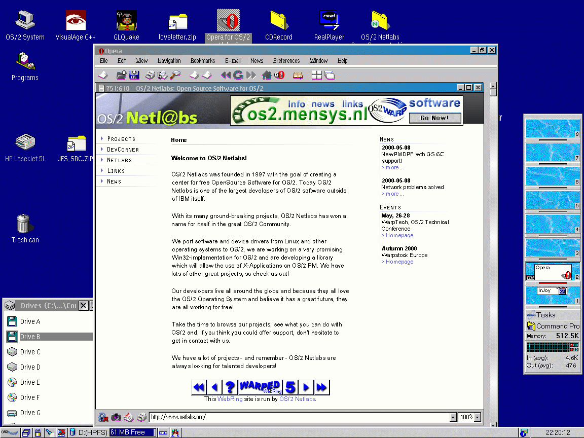The height and width of the screenshot is (438, 584).
Task: Click the Opera workspace vertical scrollbar
Action: [x=493, y=254]
